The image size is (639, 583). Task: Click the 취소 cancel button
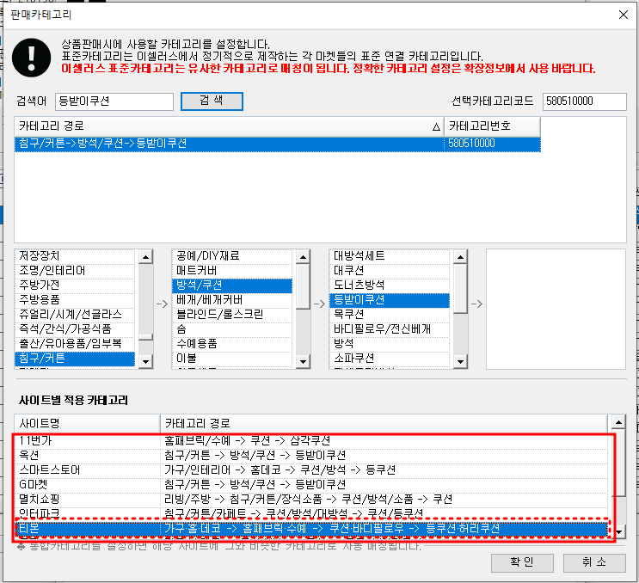pos(594,562)
